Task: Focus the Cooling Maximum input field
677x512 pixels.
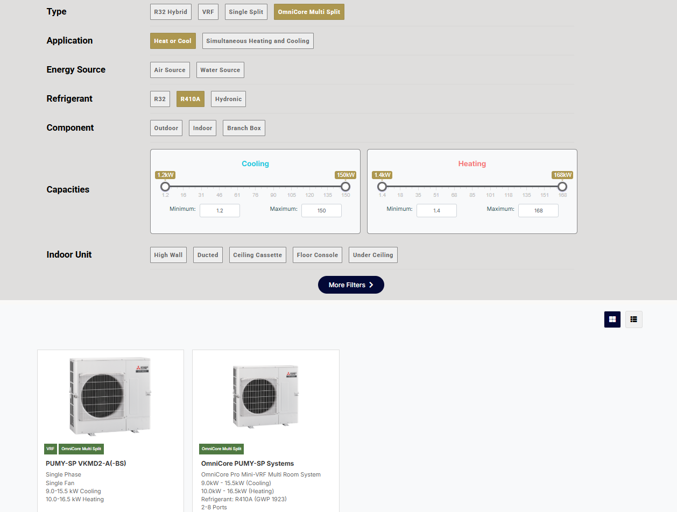Action: tap(321, 210)
